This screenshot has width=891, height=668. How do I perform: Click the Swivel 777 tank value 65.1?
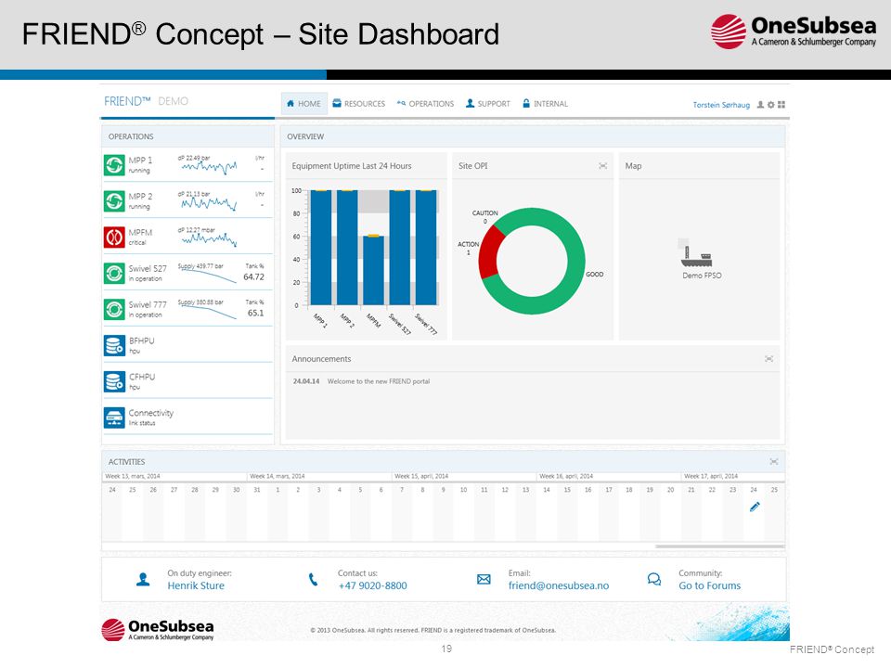pyautogui.click(x=256, y=313)
